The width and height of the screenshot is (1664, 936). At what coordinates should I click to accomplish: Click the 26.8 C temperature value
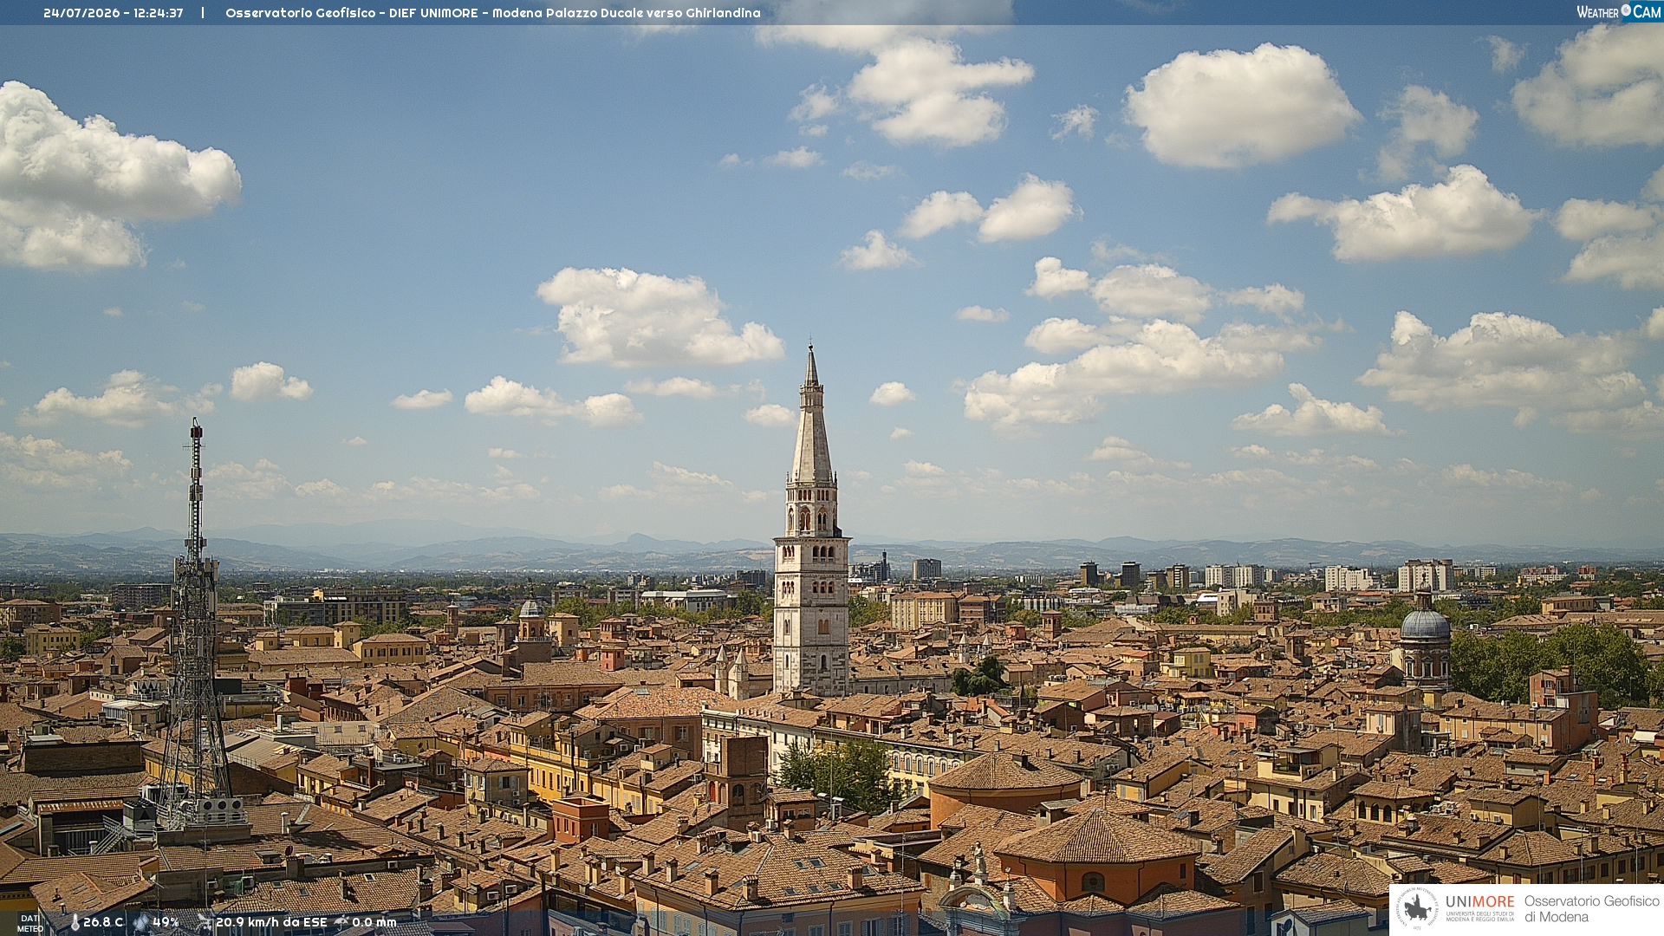click(103, 922)
